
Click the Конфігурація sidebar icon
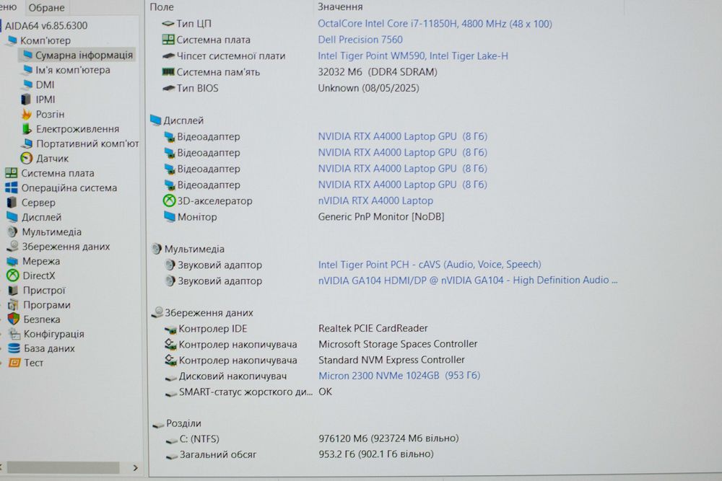point(14,333)
